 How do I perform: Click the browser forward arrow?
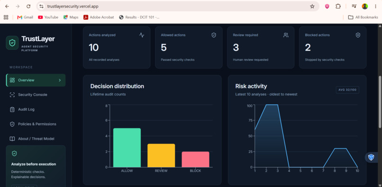[x=18, y=7]
